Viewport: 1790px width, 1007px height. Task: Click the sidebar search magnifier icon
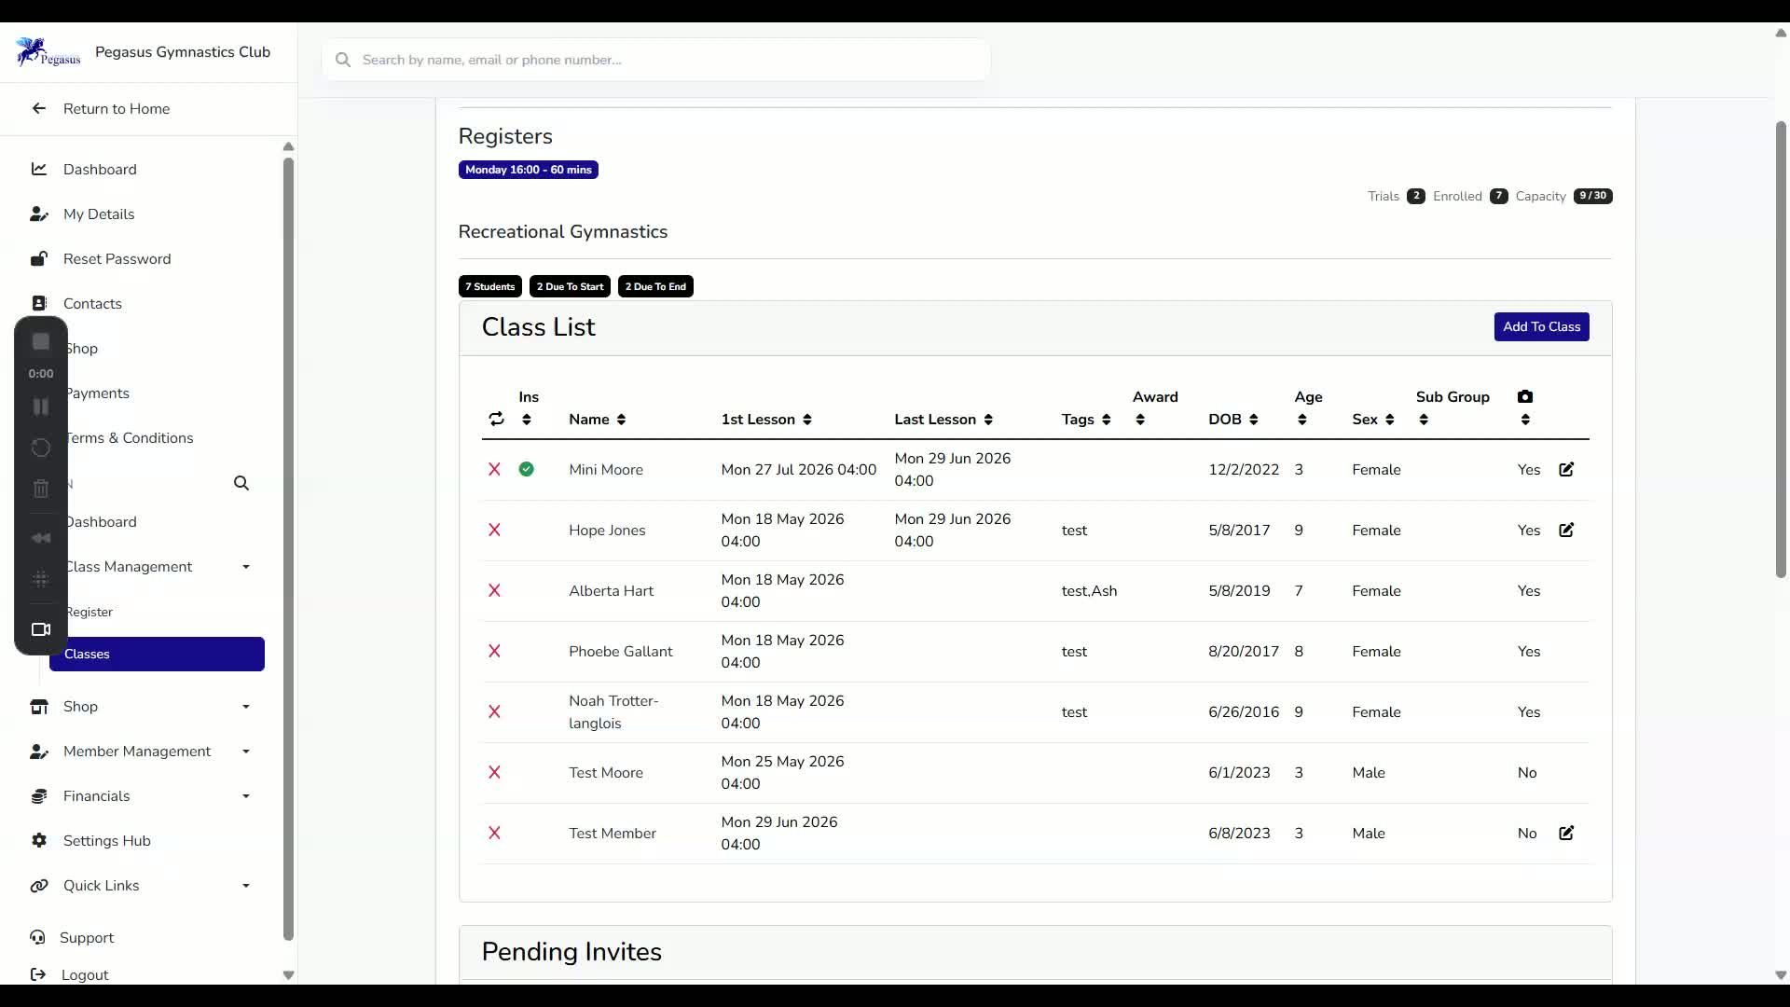coord(241,483)
